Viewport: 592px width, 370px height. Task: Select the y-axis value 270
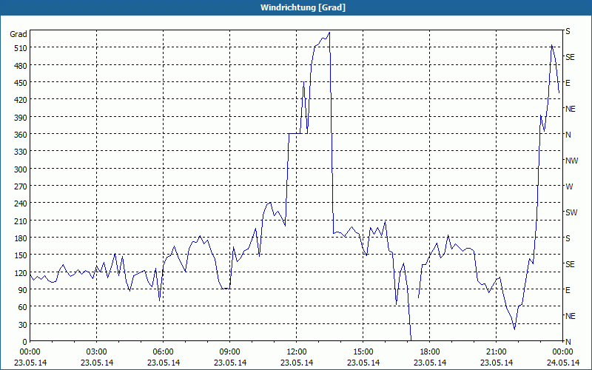point(21,186)
